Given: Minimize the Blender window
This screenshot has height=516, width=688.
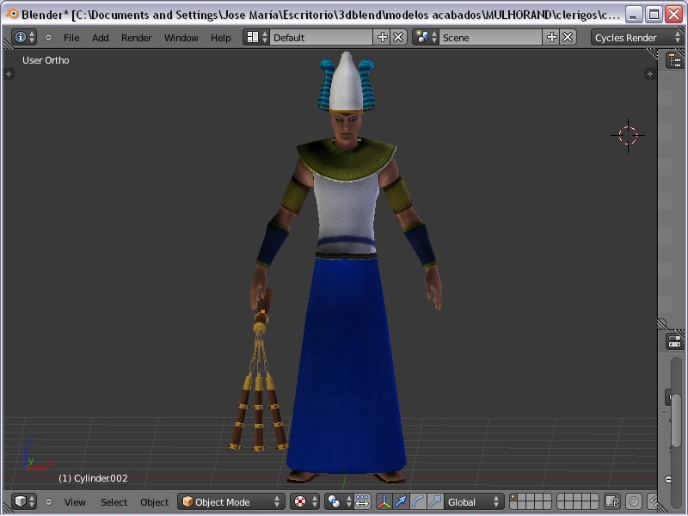Looking at the screenshot, I should 633,15.
